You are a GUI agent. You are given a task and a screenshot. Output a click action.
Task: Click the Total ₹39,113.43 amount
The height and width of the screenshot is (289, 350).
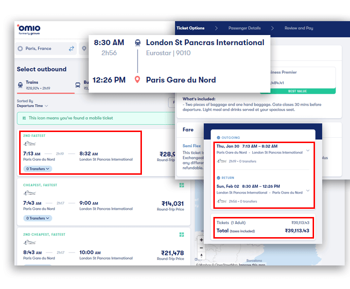(297, 230)
